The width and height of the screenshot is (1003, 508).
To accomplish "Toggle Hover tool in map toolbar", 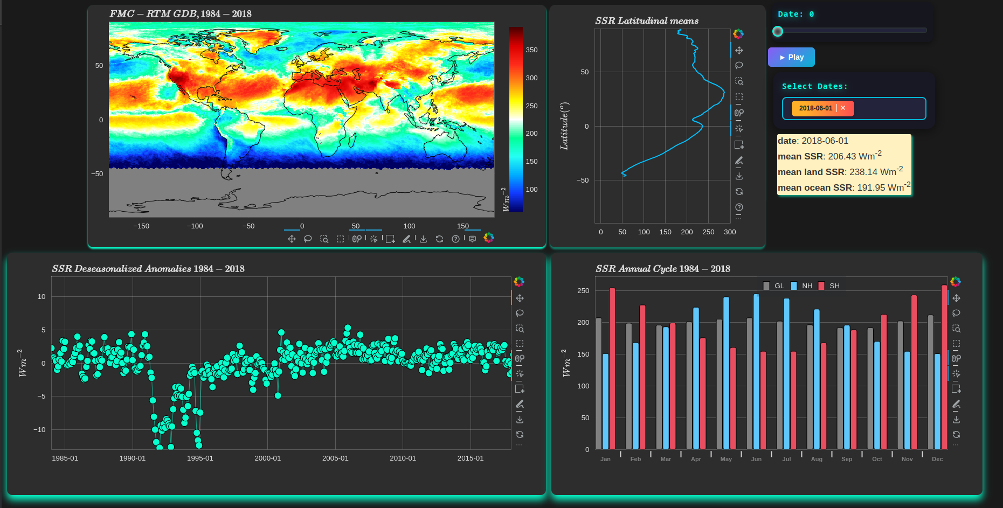I will [x=472, y=239].
